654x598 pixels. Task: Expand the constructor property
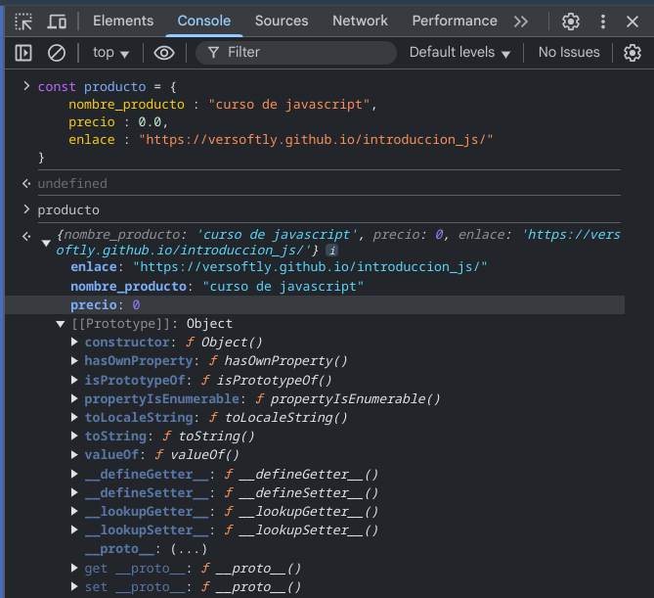(74, 343)
